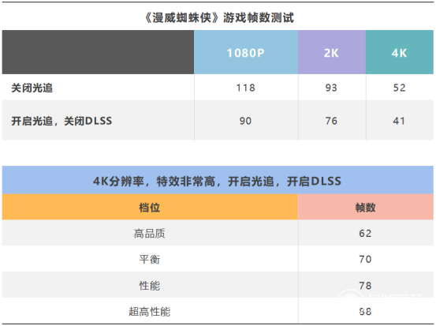
Task: Select the 性能 row label
Action: [150, 286]
